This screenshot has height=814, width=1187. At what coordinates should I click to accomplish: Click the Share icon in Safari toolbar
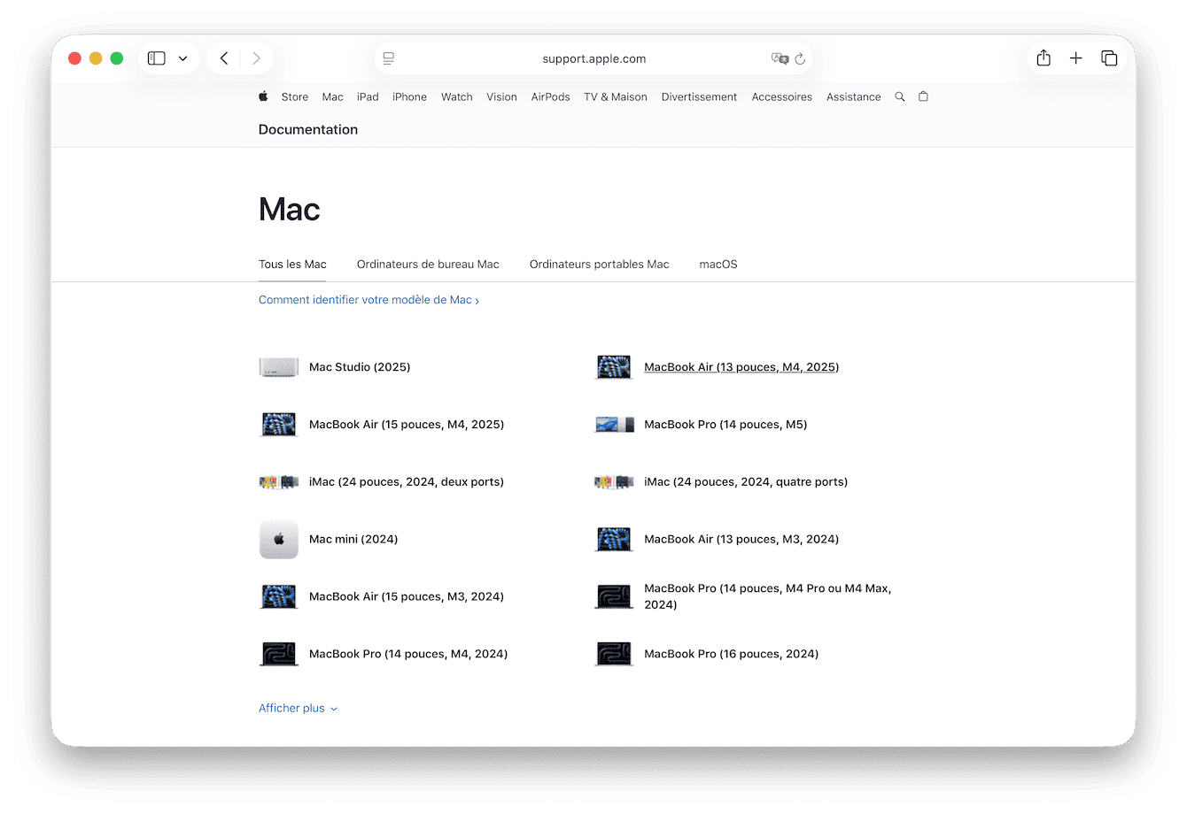tap(1043, 58)
